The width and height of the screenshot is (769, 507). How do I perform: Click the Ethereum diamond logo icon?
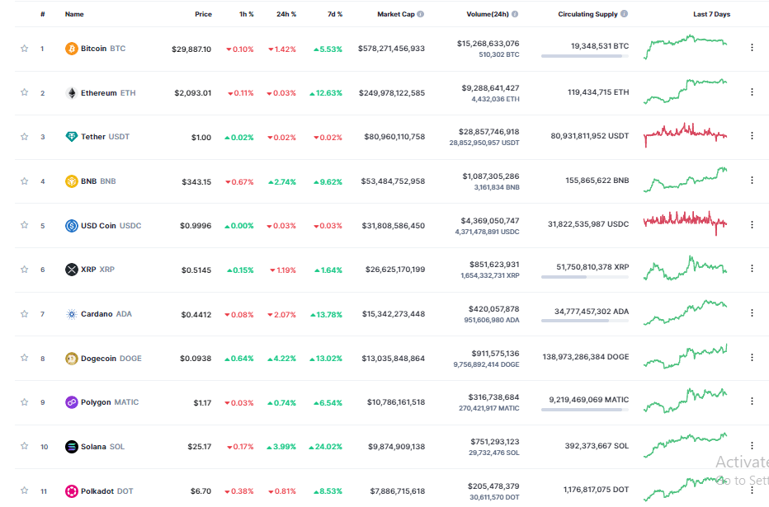[x=72, y=93]
